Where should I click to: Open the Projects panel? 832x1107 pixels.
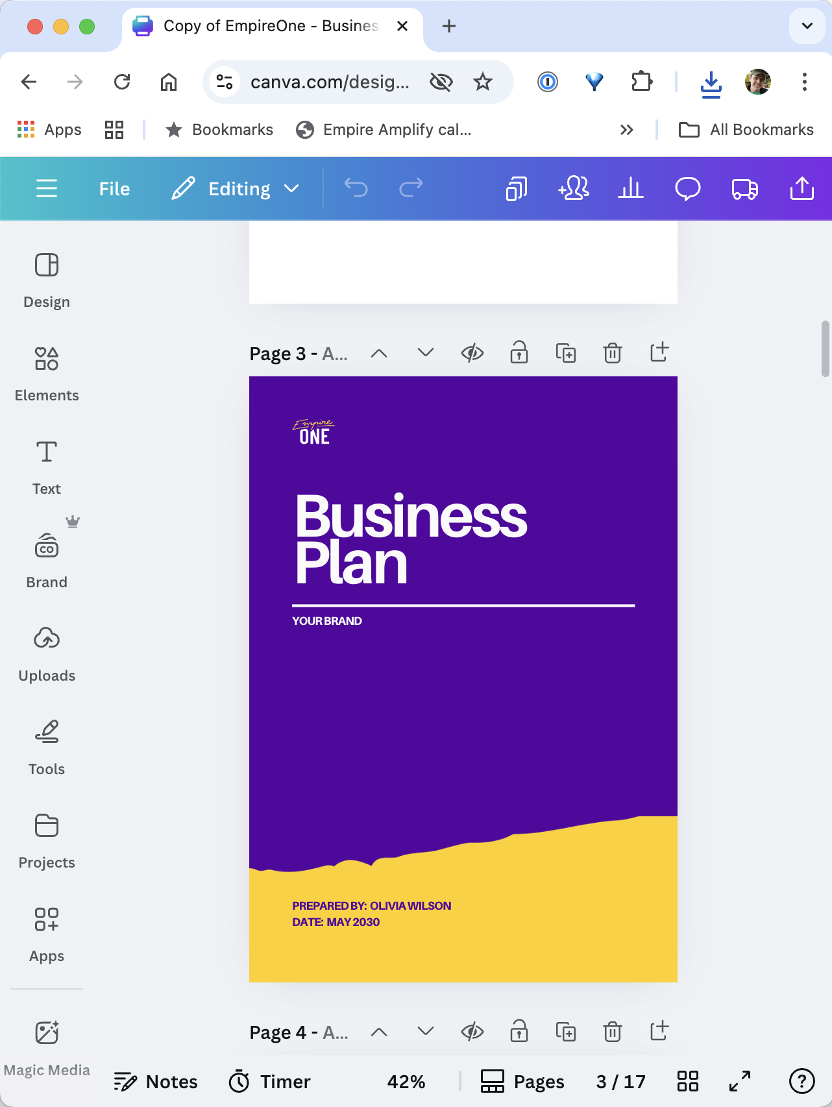[47, 841]
